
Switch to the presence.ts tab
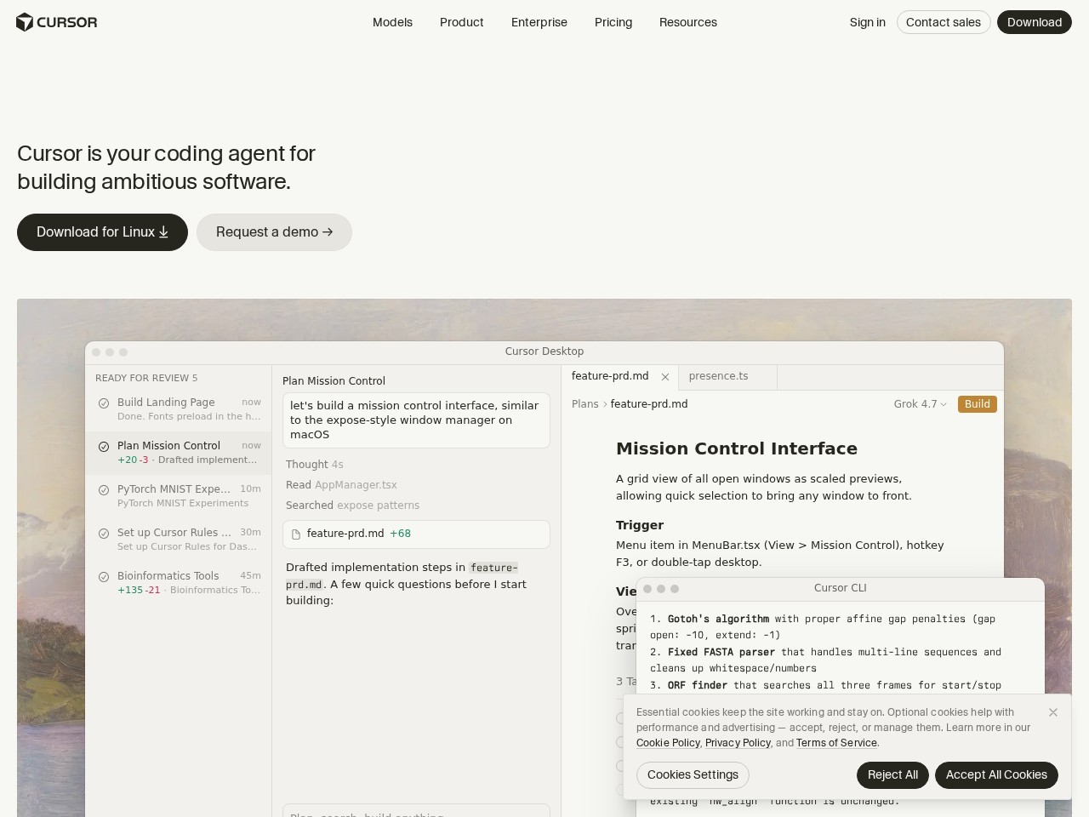[x=727, y=377]
